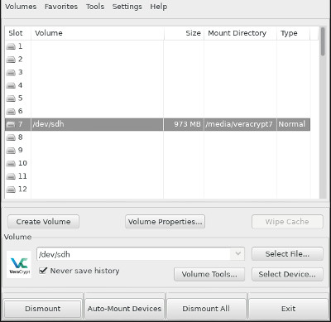This screenshot has width=331, height=322.
Task: Click the VeraCrypt logo
Action: click(19, 264)
